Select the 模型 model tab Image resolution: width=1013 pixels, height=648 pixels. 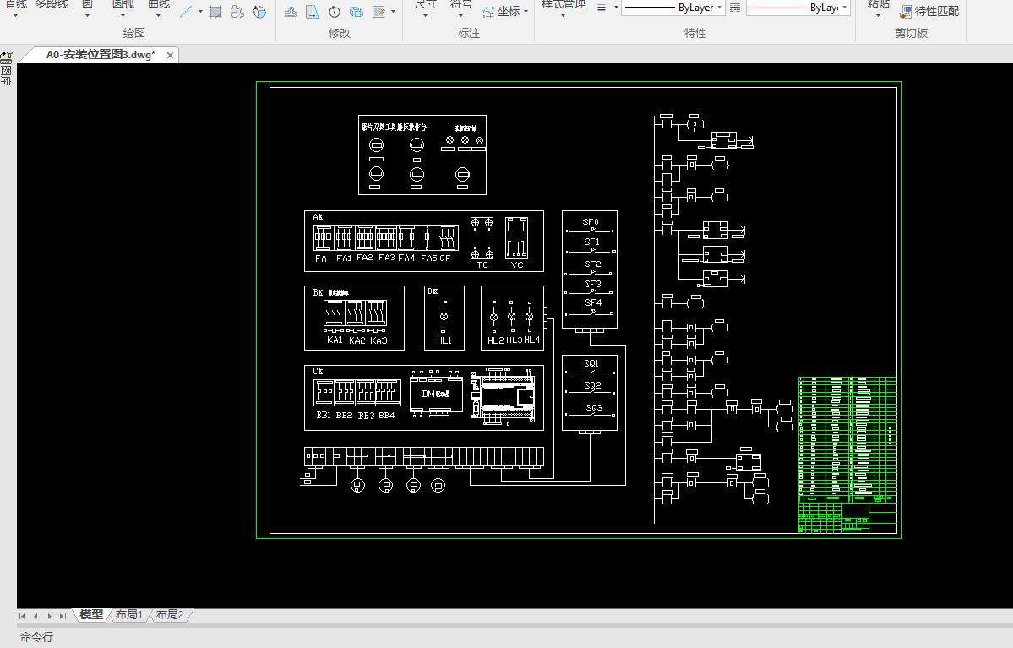click(91, 615)
